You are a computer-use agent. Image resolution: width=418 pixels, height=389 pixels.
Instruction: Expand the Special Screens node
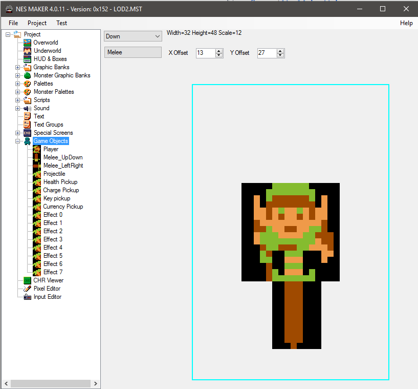17,133
